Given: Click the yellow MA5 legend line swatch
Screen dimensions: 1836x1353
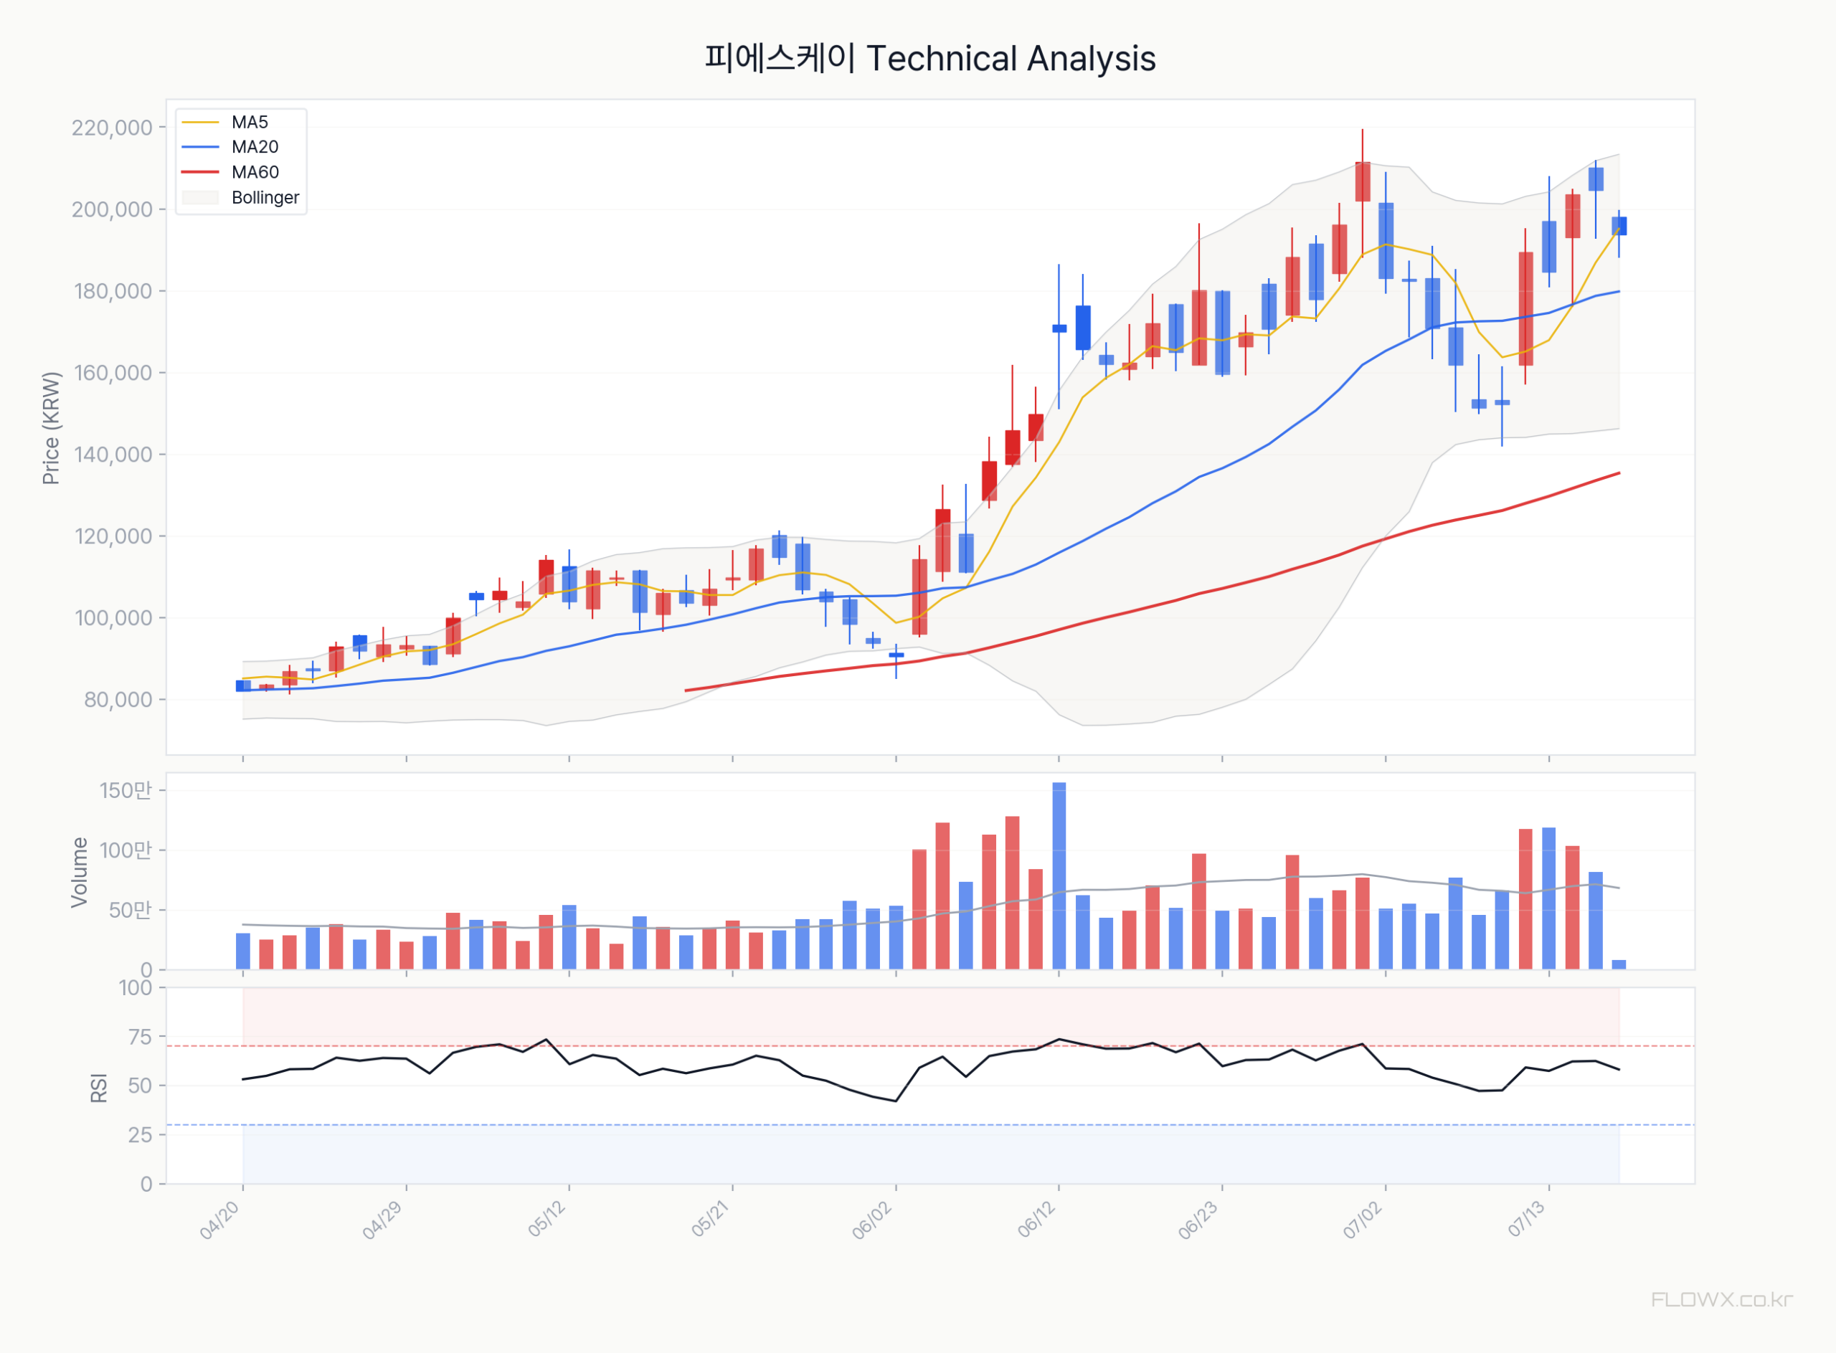Looking at the screenshot, I should point(201,122).
